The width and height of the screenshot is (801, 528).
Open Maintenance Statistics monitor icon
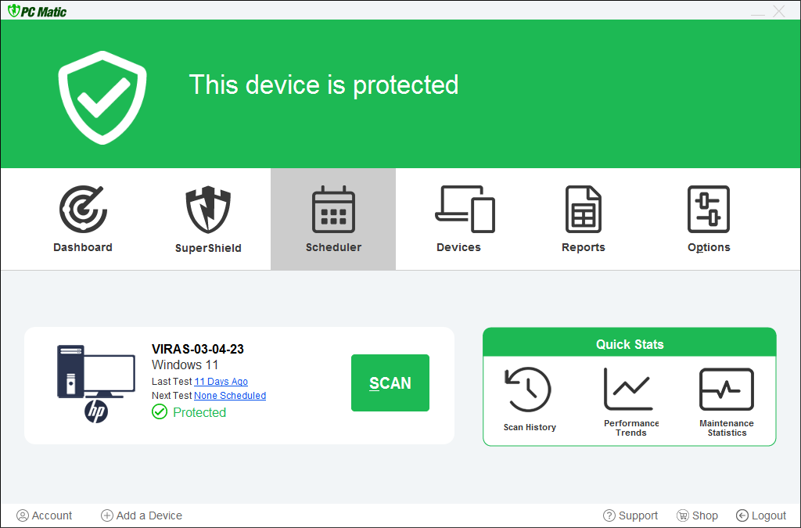click(726, 390)
